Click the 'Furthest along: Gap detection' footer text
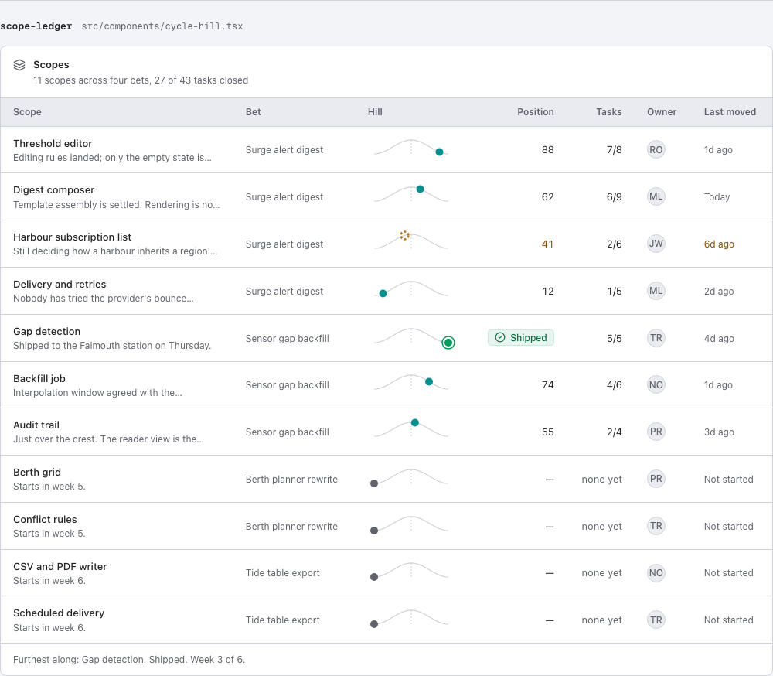 [129, 660]
